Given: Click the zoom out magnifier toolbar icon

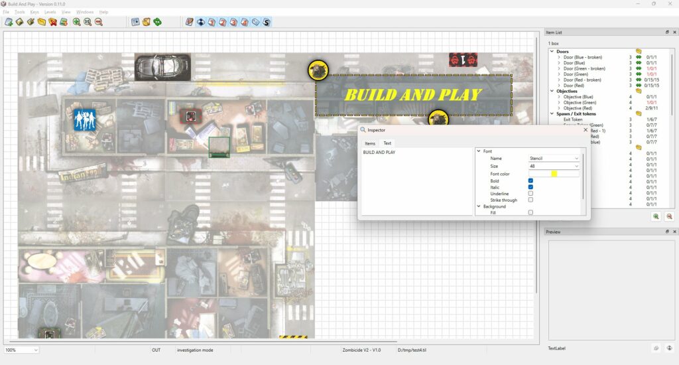Looking at the screenshot, I should (99, 22).
